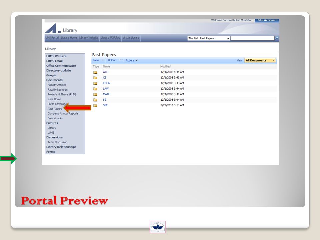Open the Documents sidebar heading
The image size is (320, 240).
54,80
